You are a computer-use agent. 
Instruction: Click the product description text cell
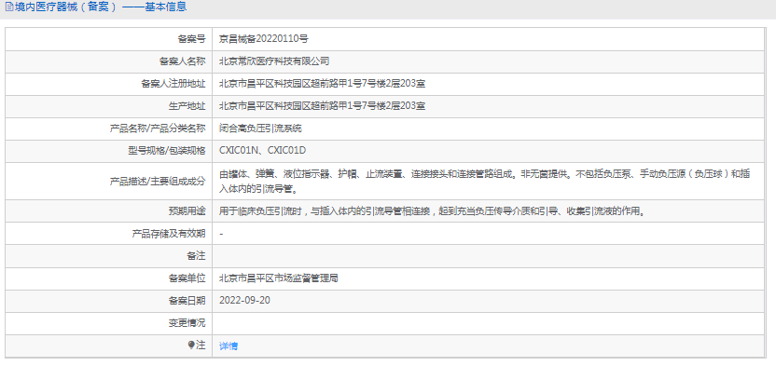click(x=489, y=182)
